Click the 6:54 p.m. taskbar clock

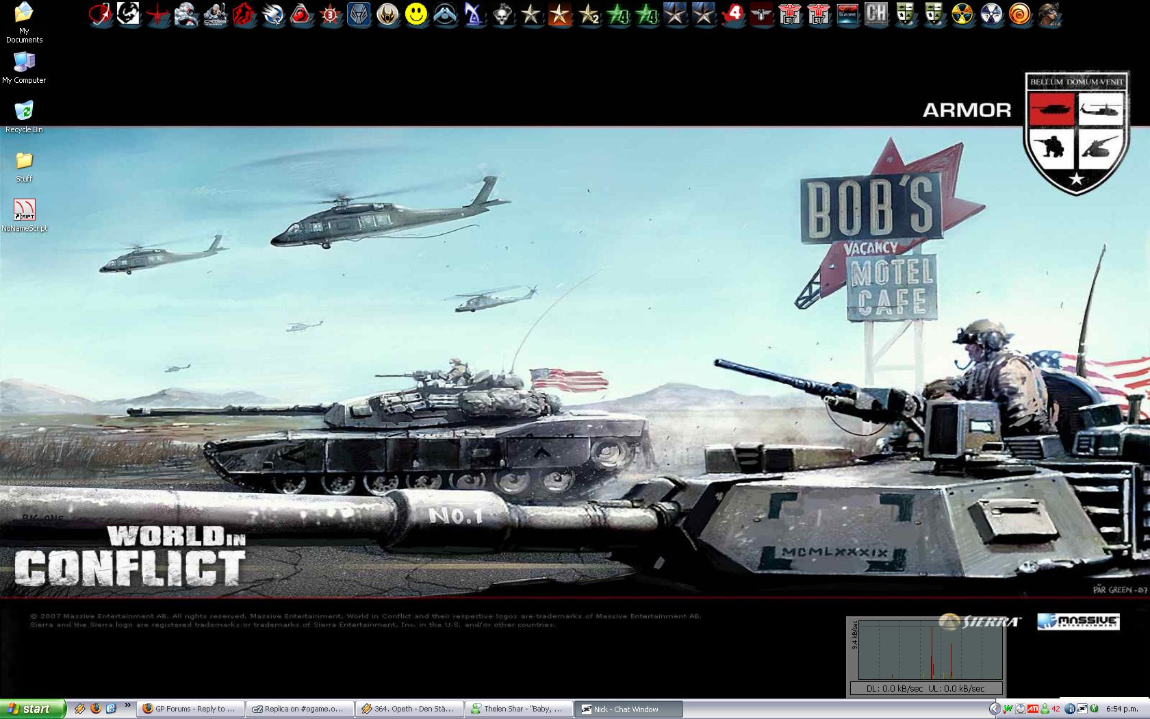1121,709
